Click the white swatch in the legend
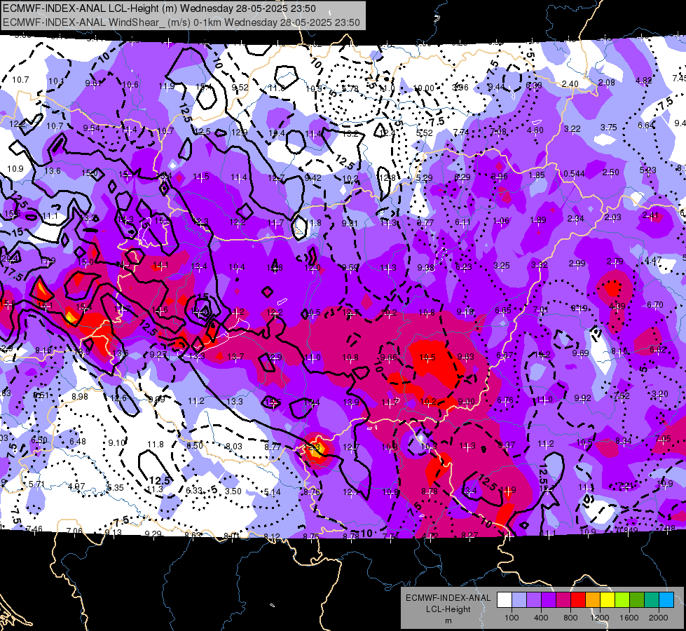The width and height of the screenshot is (686, 631). 505,600
